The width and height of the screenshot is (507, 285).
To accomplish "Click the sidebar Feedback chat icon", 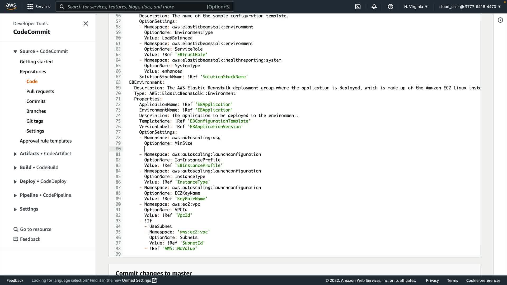I will coord(16,239).
